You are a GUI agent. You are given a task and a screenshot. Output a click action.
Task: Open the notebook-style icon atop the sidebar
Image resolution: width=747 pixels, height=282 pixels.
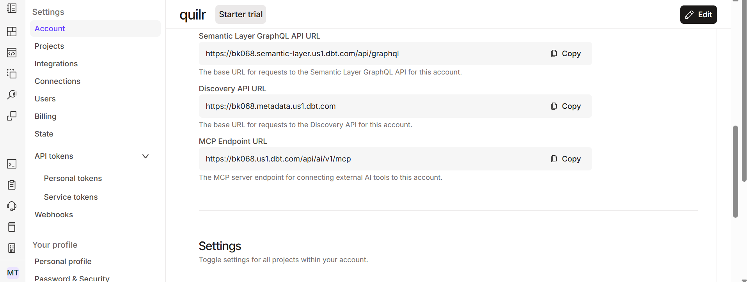12,8
